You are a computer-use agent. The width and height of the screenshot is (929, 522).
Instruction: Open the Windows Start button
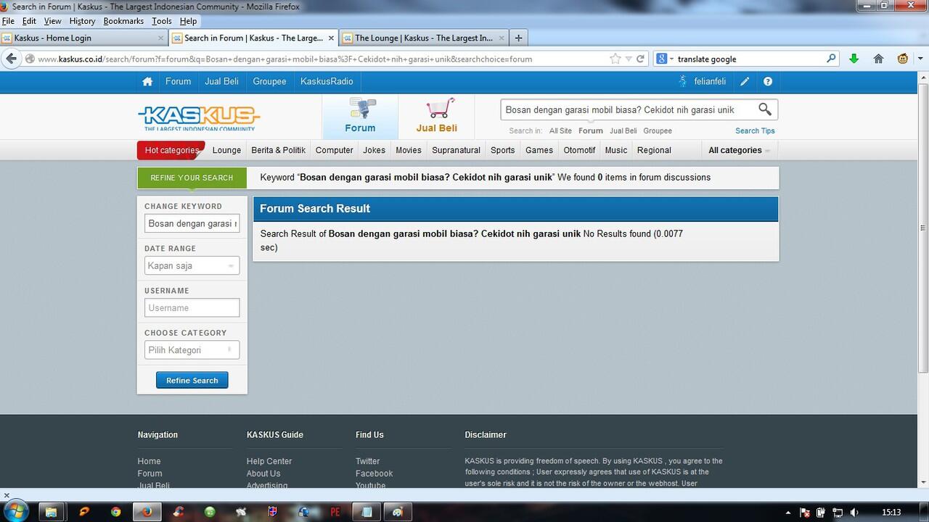[16, 511]
